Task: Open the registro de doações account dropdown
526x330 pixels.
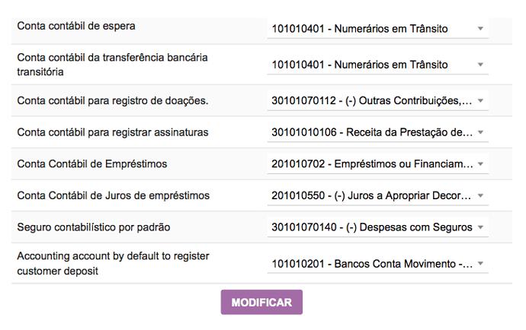Action: click(377, 100)
